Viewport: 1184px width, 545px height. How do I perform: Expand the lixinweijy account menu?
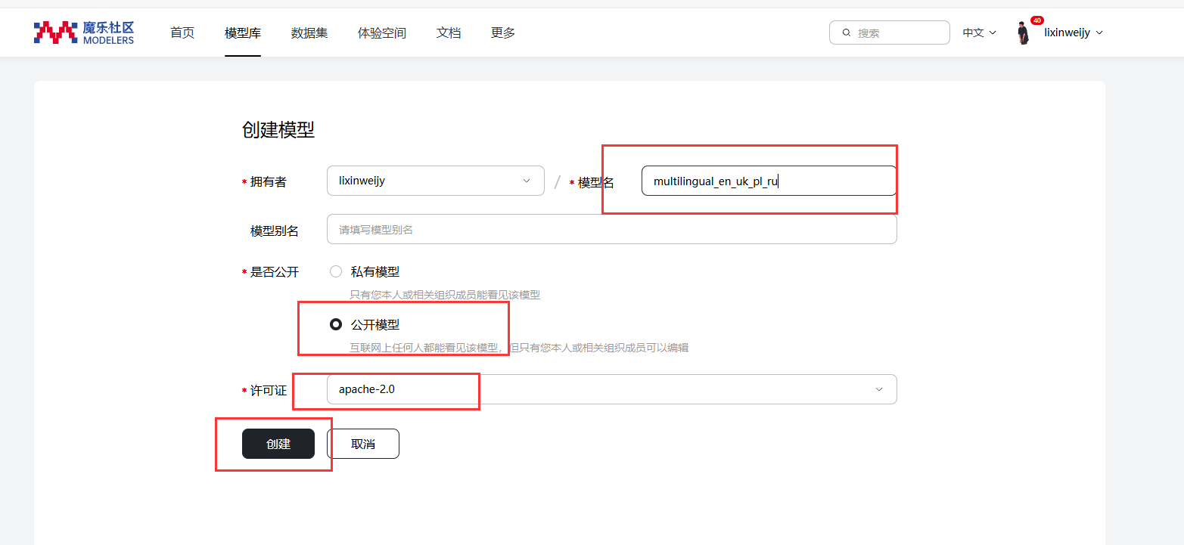click(1073, 33)
